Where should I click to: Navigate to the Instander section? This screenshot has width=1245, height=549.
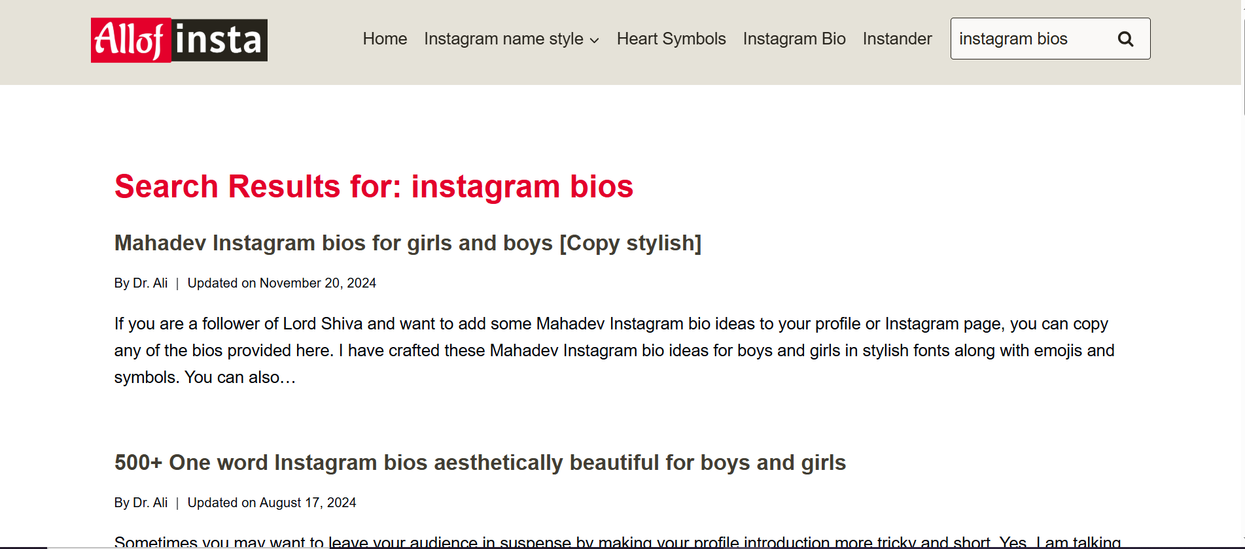click(897, 39)
